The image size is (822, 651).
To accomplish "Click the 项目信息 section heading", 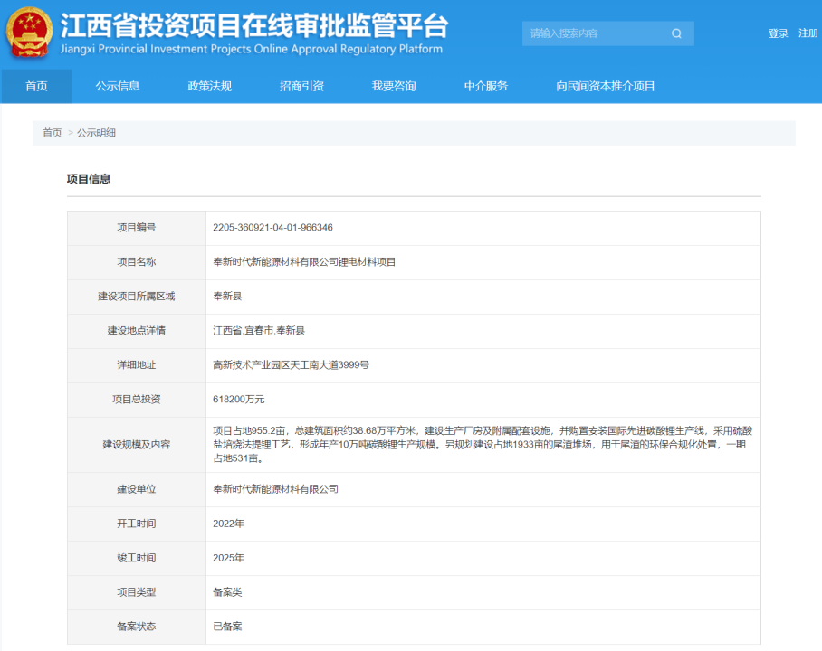I will tap(86, 178).
